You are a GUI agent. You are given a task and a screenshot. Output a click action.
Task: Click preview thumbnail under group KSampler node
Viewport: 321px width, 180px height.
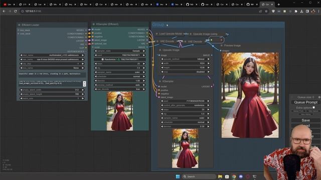(185, 148)
